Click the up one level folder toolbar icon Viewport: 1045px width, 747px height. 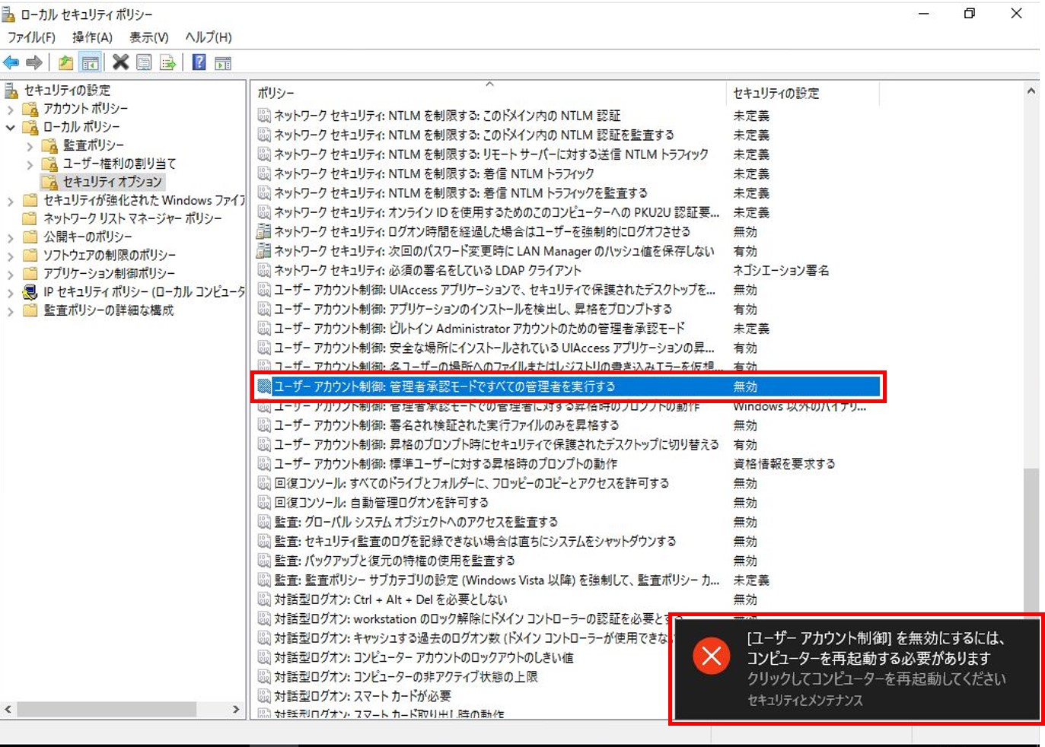(65, 62)
